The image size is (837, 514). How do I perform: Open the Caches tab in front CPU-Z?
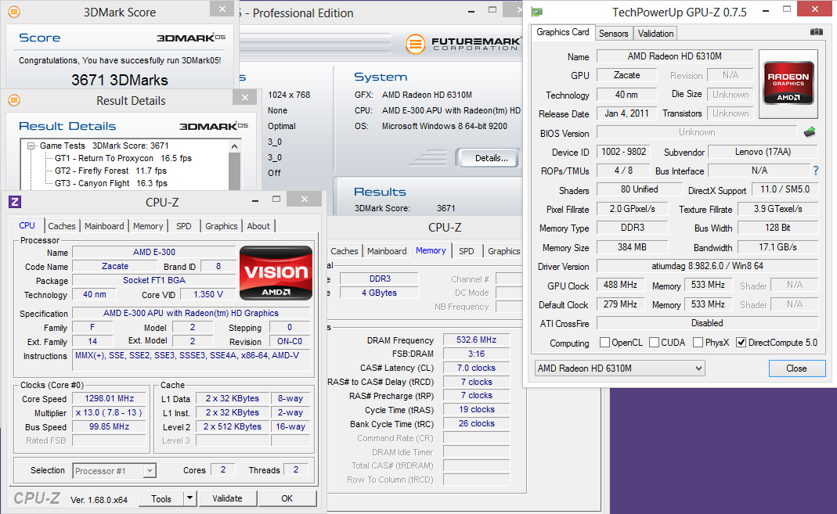[62, 226]
